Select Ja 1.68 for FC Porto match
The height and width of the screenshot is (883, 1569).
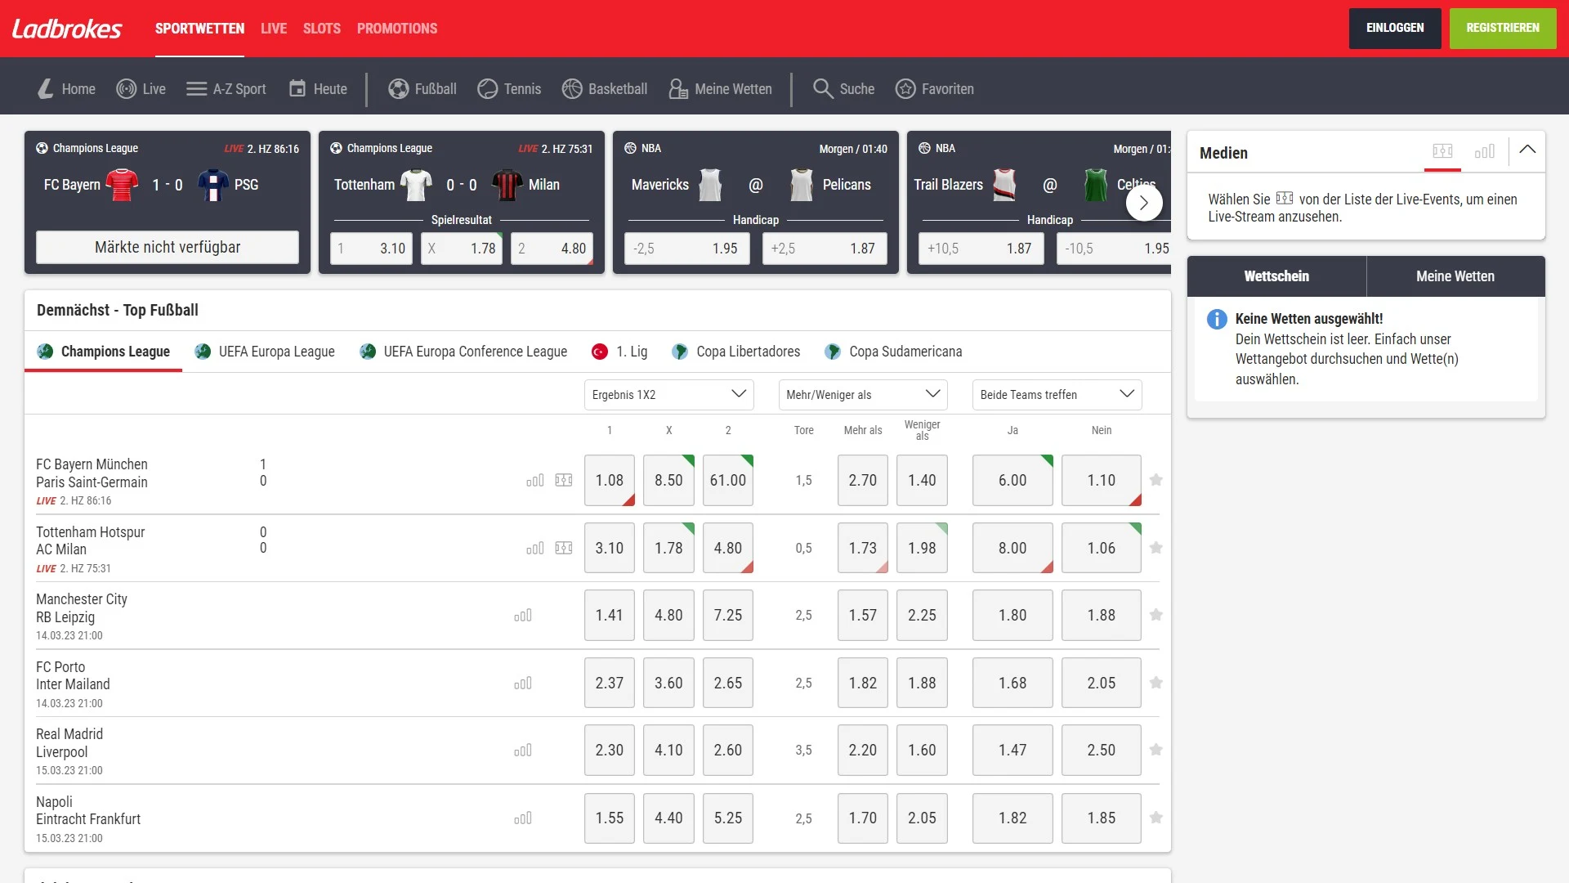click(x=1012, y=683)
